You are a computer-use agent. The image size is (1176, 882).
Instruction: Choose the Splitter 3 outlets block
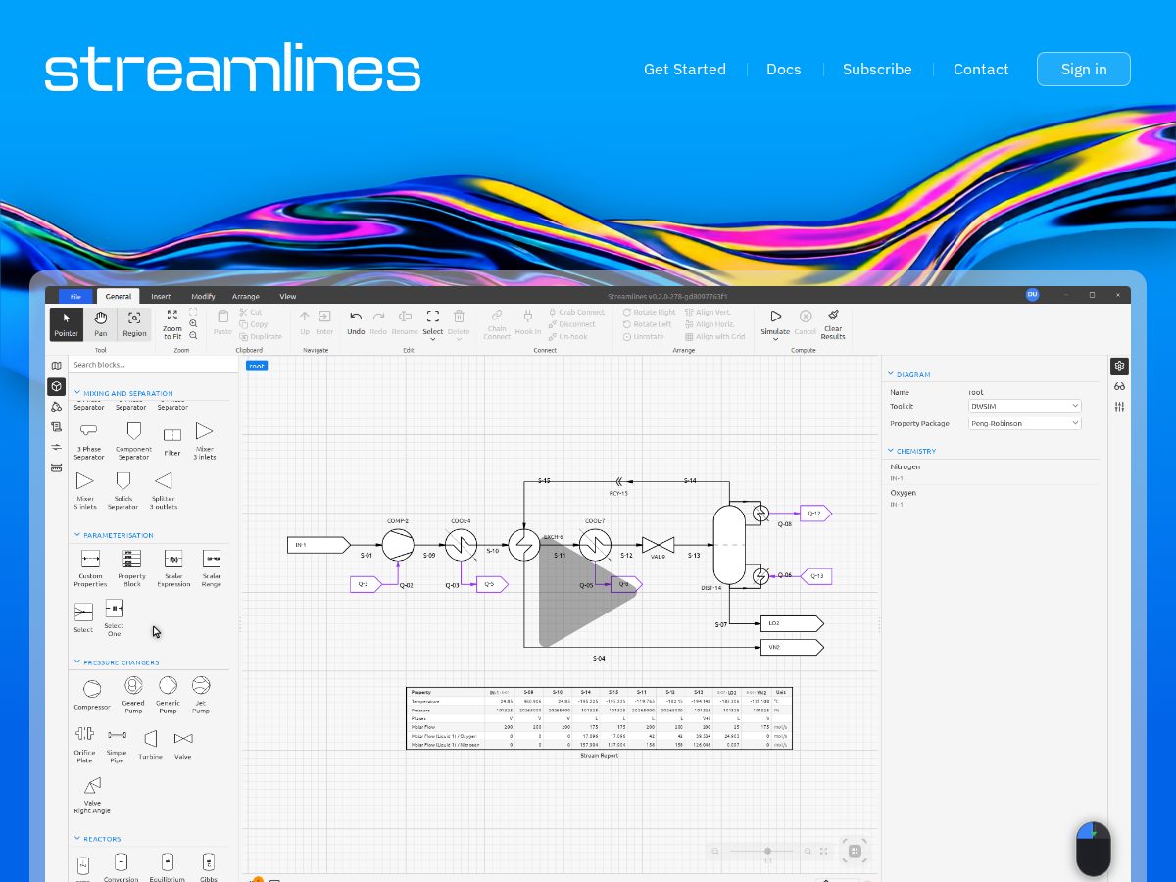click(164, 491)
